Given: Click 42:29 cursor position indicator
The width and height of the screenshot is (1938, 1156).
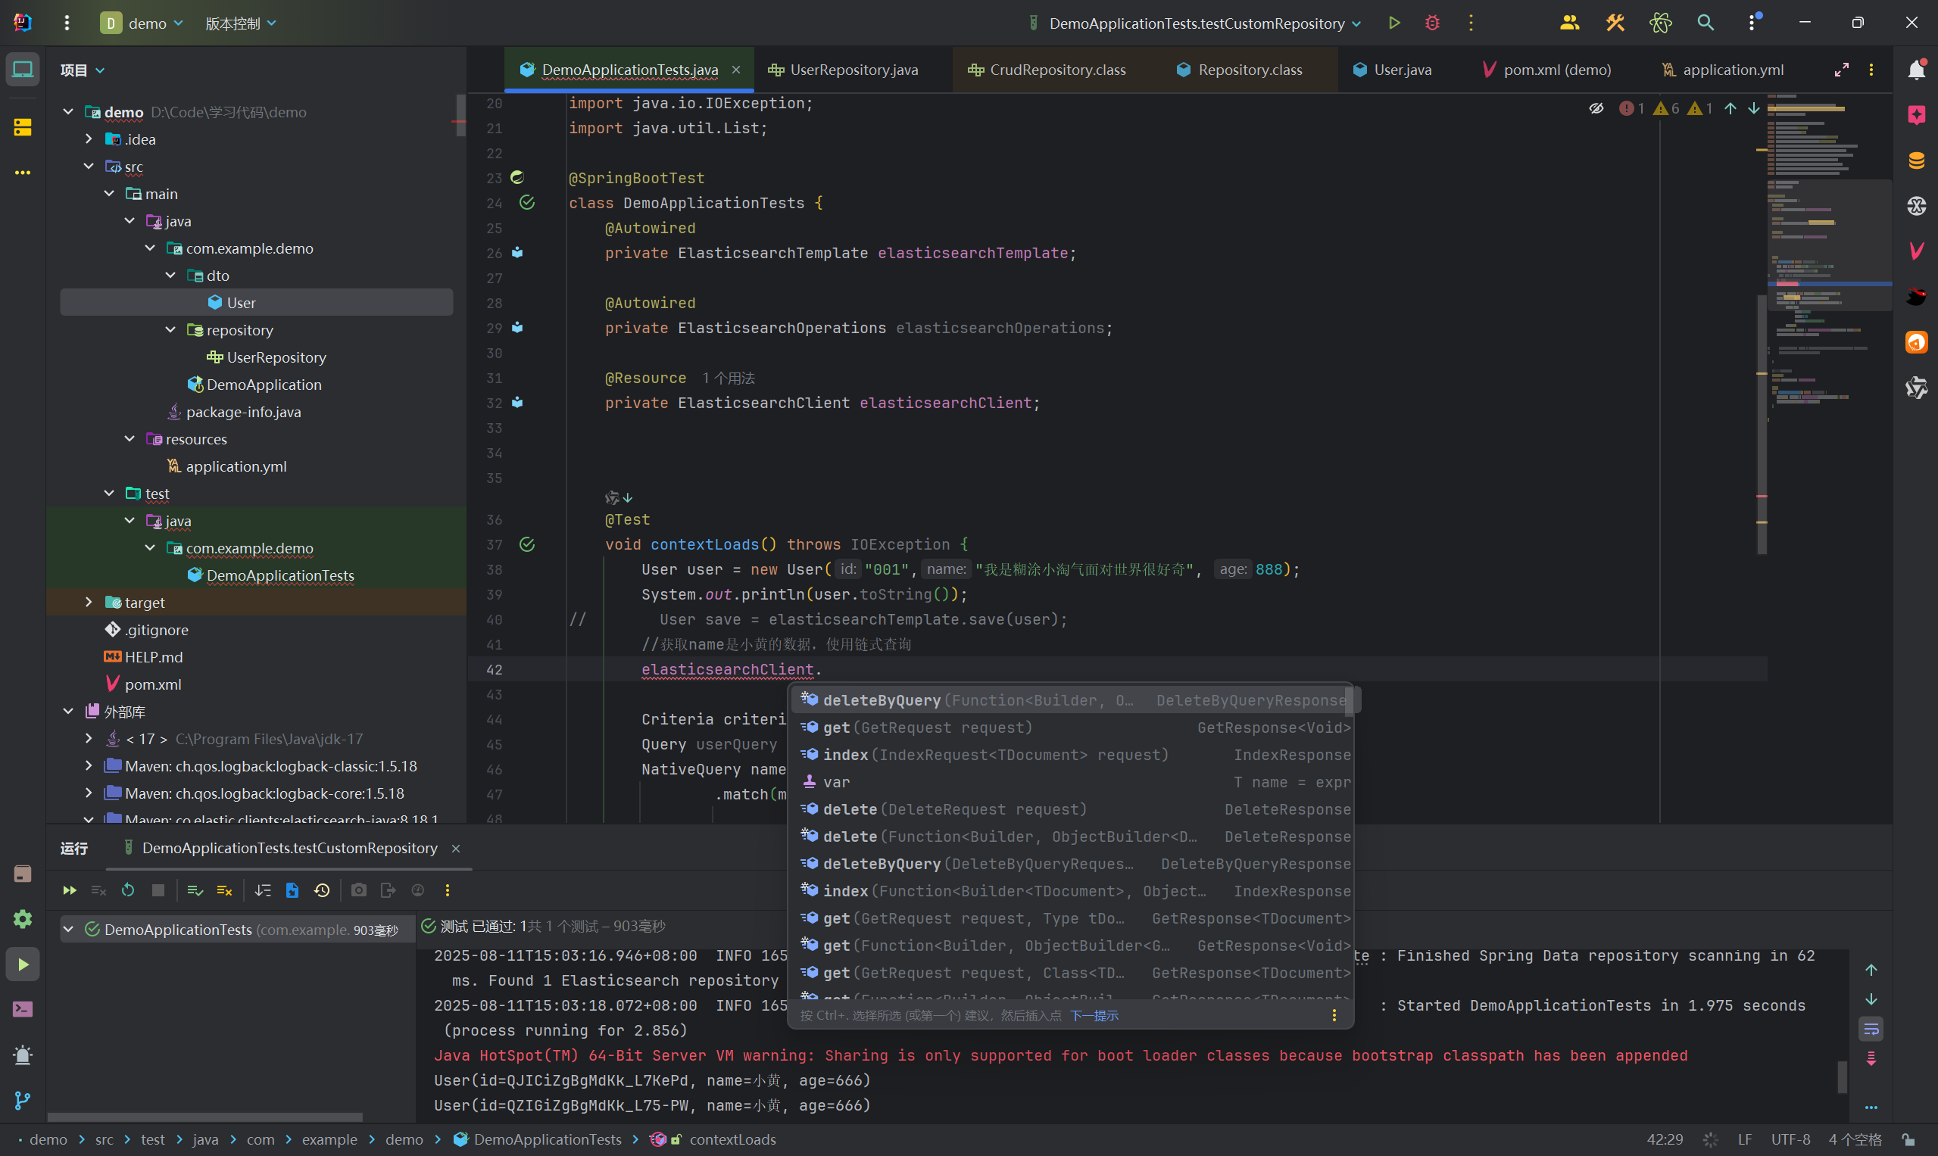Looking at the screenshot, I should (1665, 1139).
